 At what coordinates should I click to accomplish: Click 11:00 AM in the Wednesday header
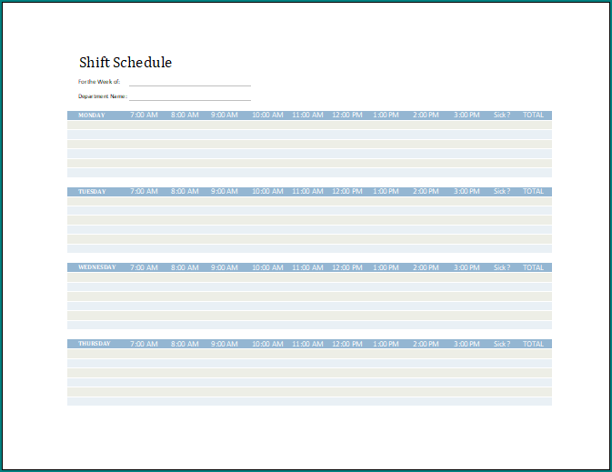point(307,267)
